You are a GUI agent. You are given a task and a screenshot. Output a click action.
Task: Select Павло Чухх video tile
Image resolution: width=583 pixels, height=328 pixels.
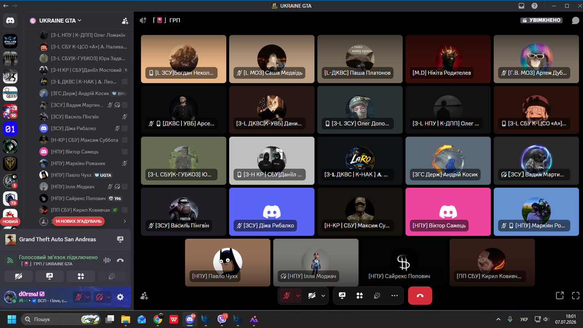(x=228, y=263)
